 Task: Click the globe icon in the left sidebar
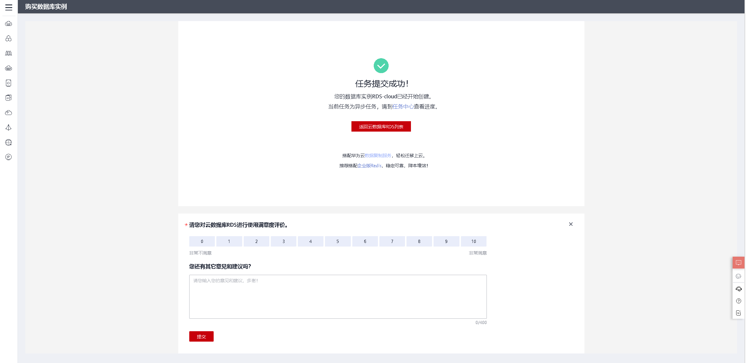[9, 143]
